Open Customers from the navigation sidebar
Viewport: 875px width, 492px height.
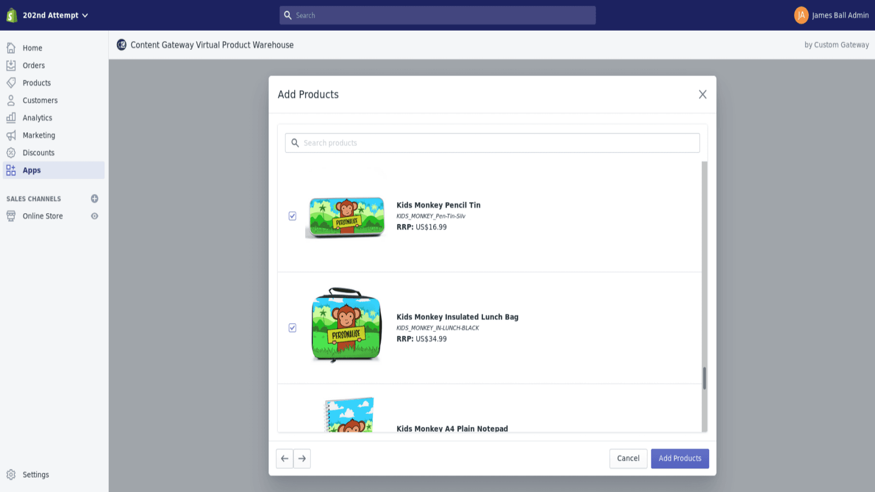[40, 100]
